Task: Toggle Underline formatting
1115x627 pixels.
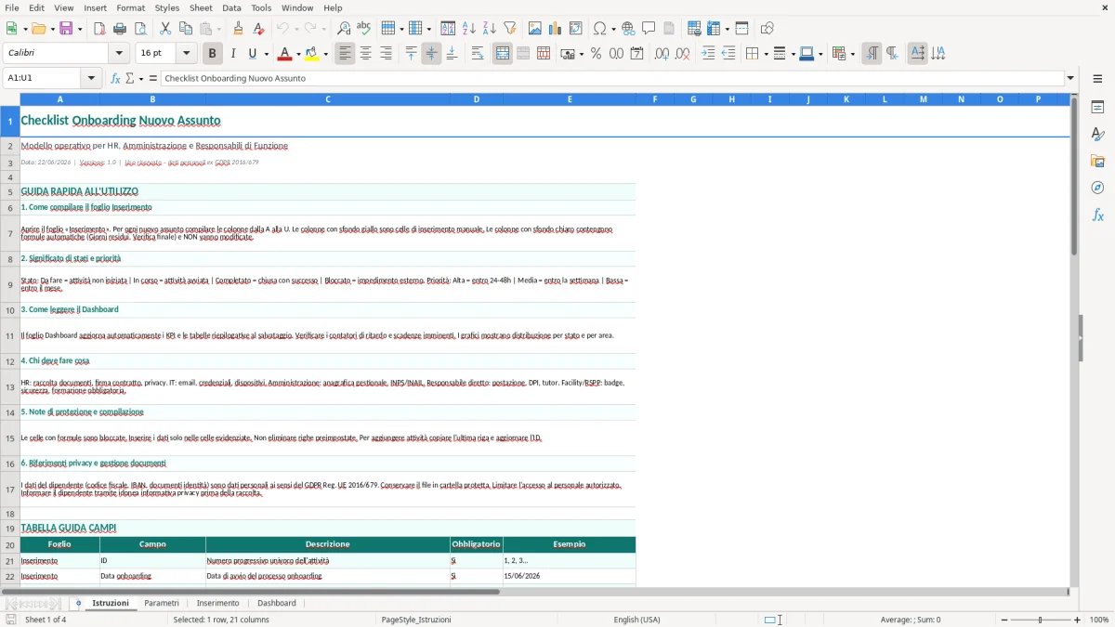Action: point(253,54)
